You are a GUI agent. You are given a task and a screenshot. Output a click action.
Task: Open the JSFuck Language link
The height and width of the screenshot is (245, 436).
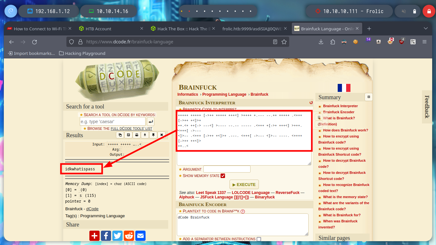click(224, 197)
